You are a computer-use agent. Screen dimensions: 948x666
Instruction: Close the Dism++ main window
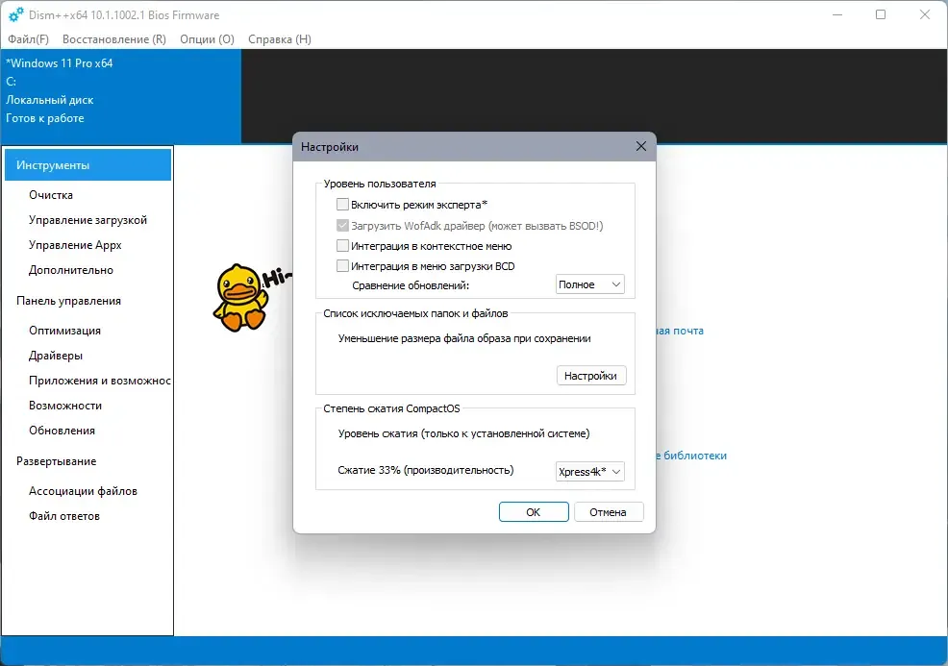pos(924,14)
